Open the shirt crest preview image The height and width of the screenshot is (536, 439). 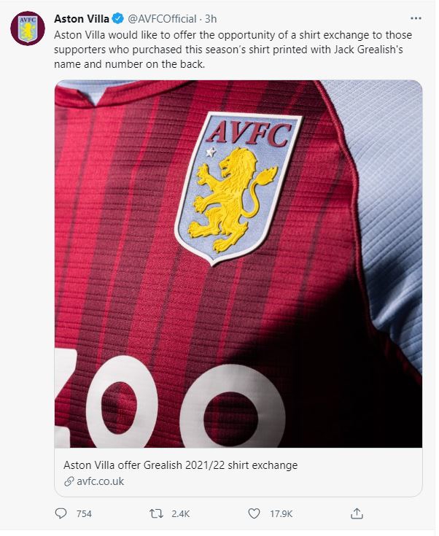[x=238, y=264]
